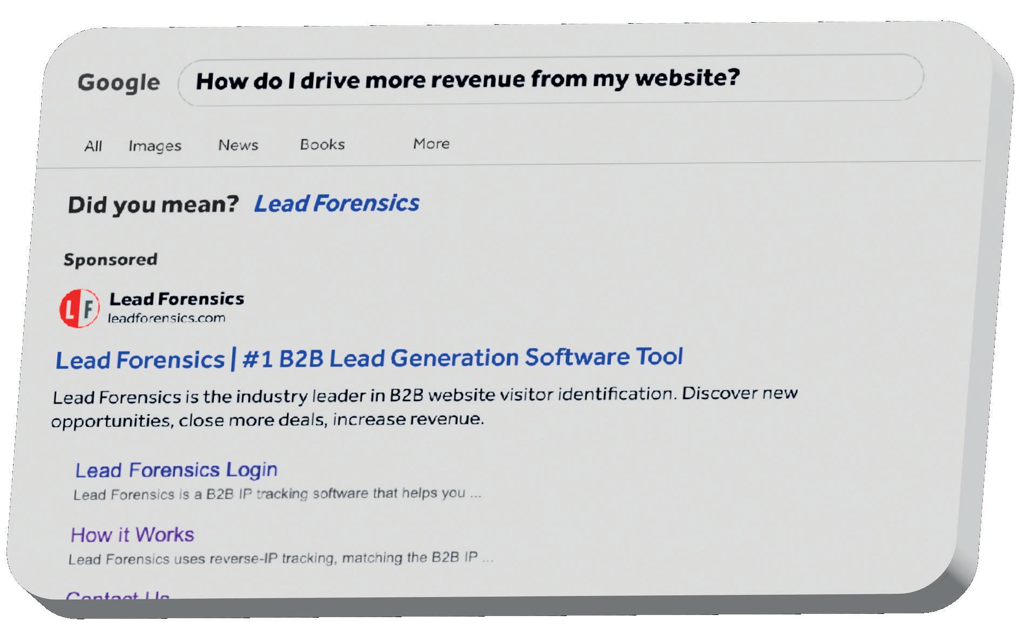Open the '#1 B2B Lead Generation Software Tool' headline
Screen dimensions: 1032x636
[369, 358]
